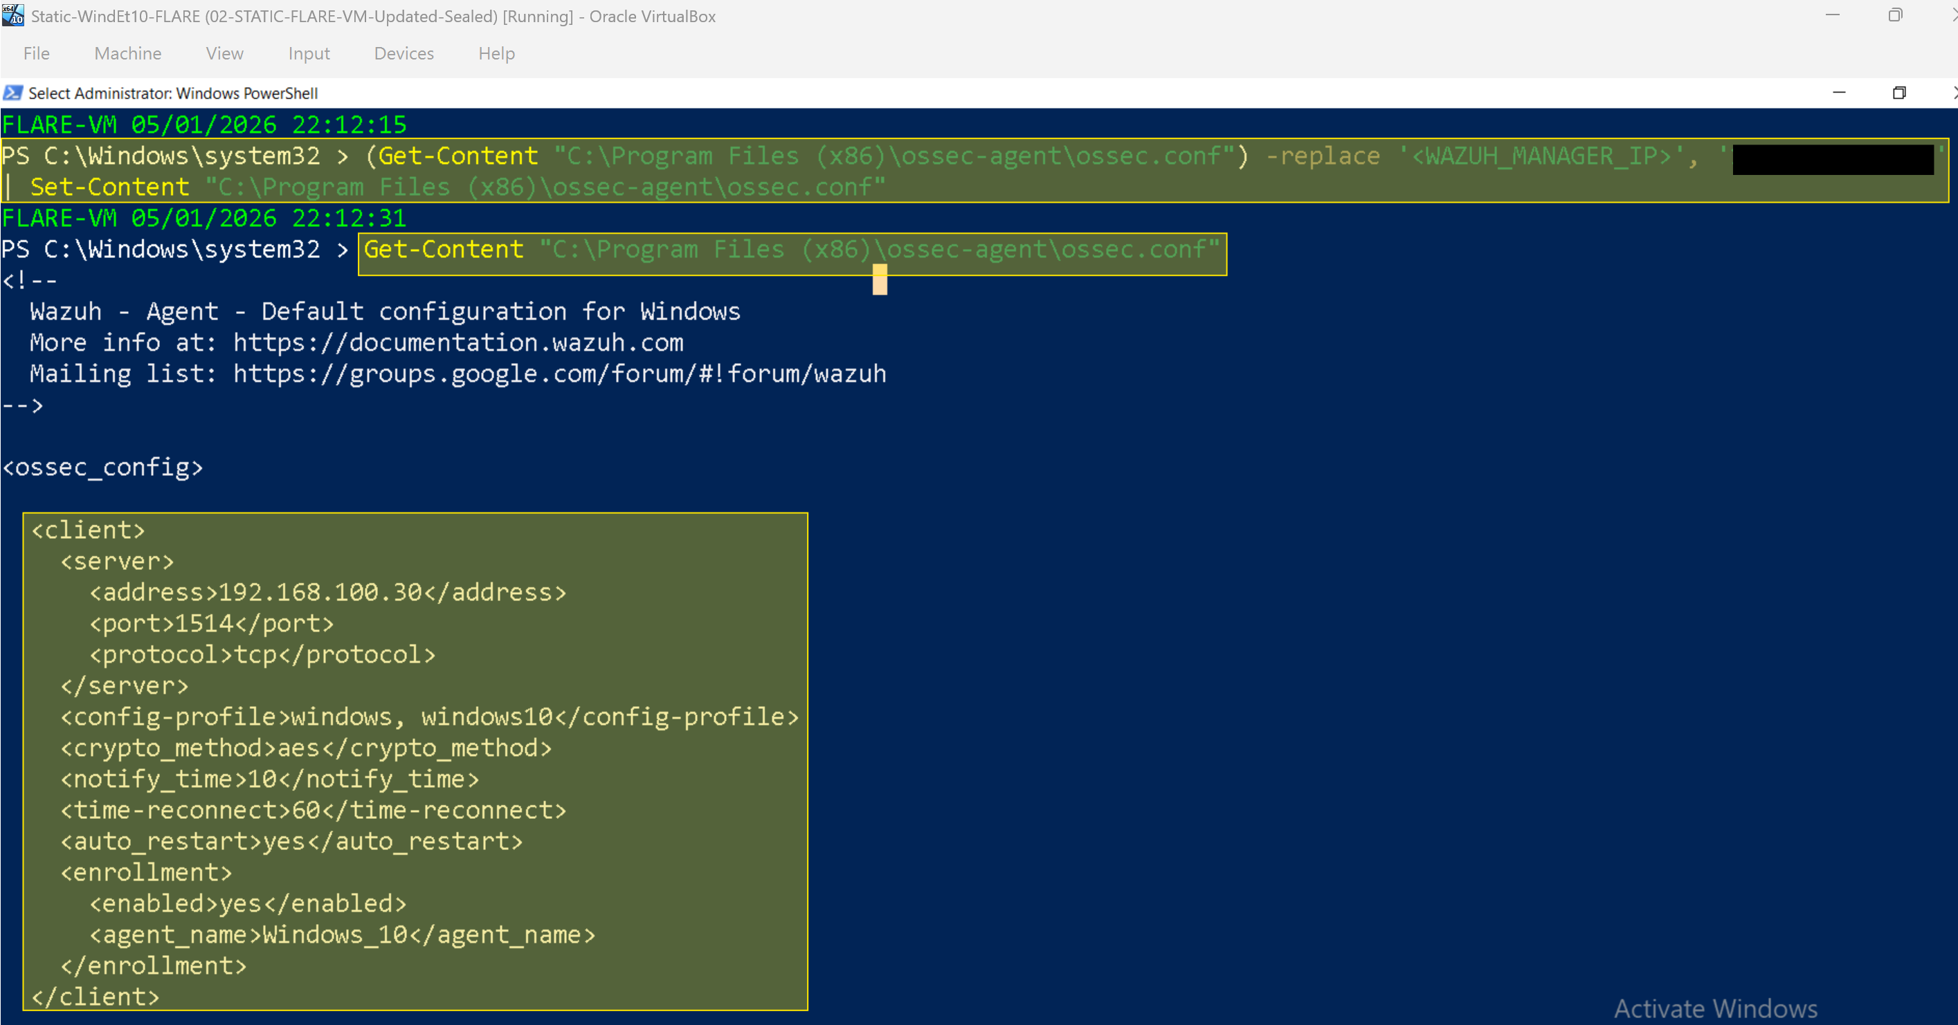Click the opening '<client>' tag

point(87,529)
